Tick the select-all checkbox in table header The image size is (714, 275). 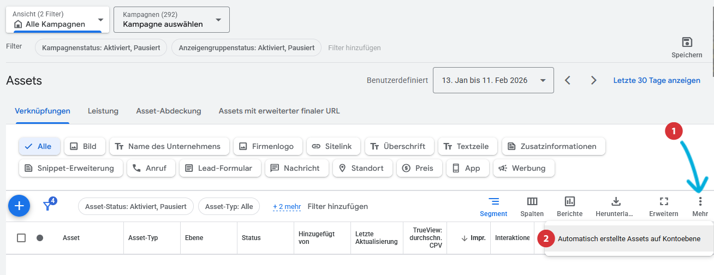click(x=21, y=238)
